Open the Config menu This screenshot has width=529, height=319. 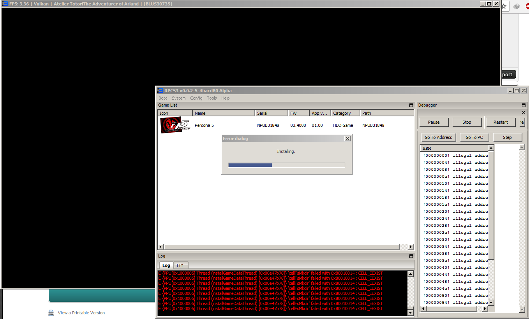[196, 98]
